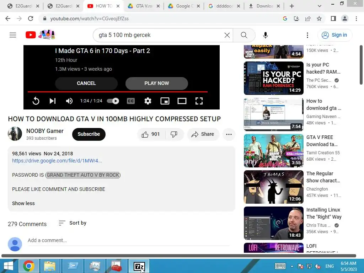Subscribe to NOOBY Gamer
Image resolution: width=364 pixels, height=273 pixels.
tap(89, 134)
